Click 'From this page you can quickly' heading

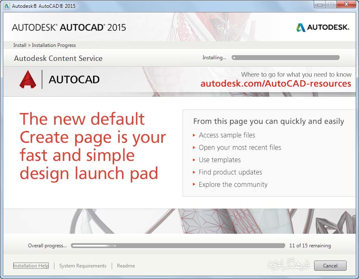269,121
